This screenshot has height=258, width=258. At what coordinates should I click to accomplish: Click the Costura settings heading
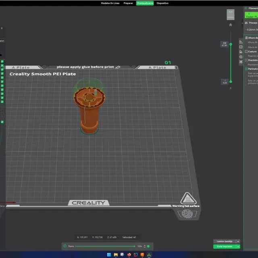coord(252,52)
